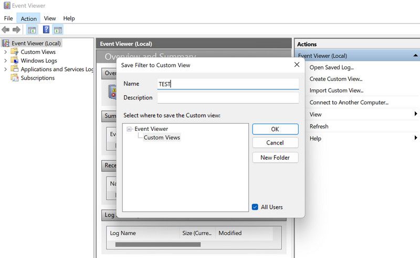Toggle the All Users checkbox
This screenshot has width=420, height=258.
255,207
